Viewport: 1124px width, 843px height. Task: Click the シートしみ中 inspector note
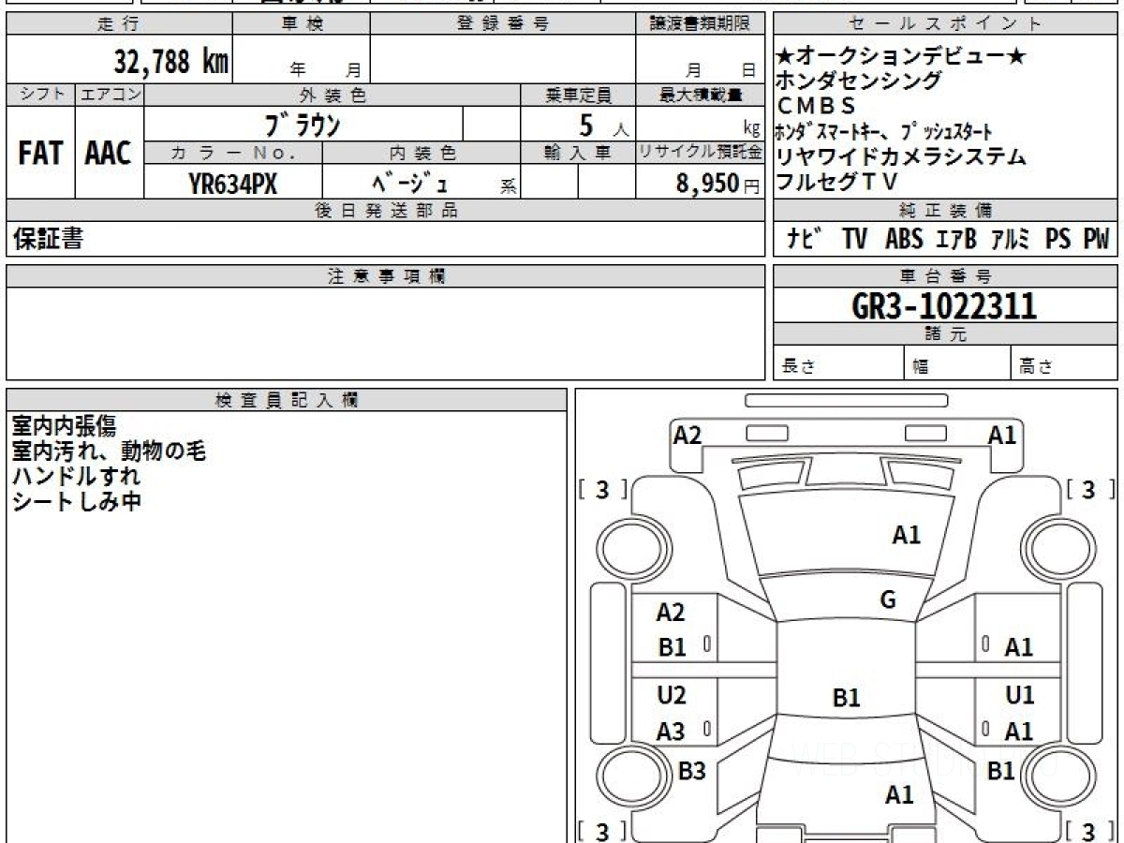pos(76,501)
